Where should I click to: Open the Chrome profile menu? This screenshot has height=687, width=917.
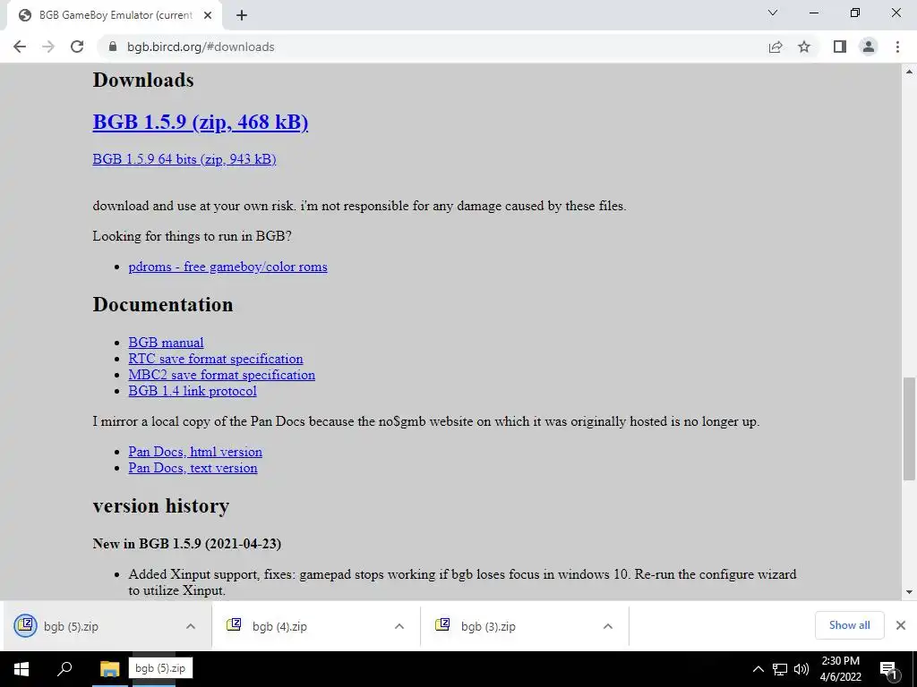click(869, 47)
